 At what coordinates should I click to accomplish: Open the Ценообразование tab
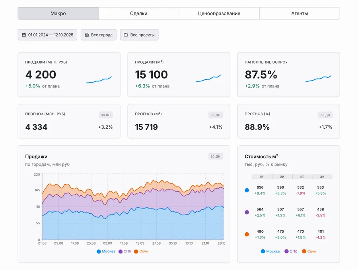coord(219,13)
